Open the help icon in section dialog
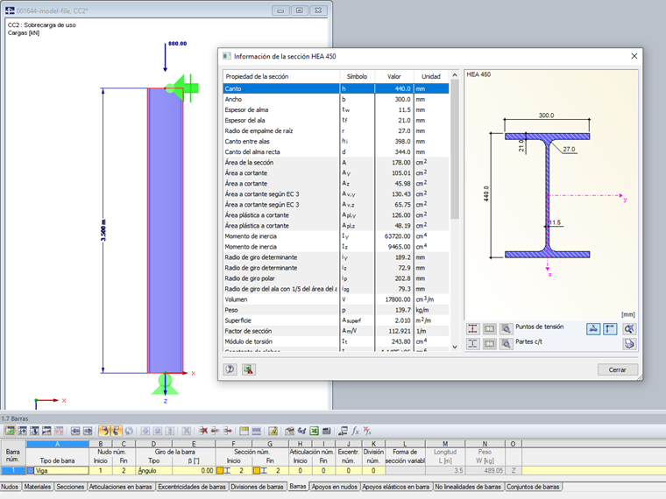The height and width of the screenshot is (499, 666). 230,369
